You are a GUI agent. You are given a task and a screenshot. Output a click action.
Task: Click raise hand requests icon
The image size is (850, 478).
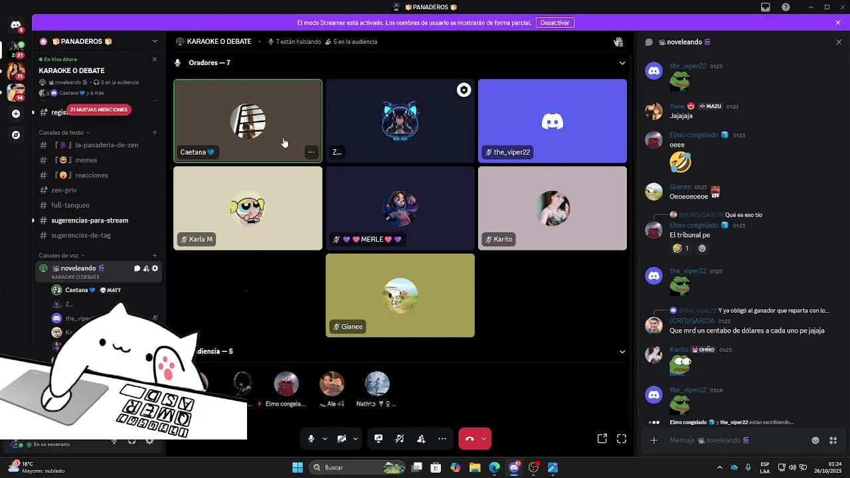[x=618, y=41]
